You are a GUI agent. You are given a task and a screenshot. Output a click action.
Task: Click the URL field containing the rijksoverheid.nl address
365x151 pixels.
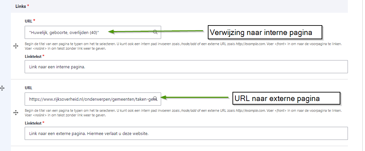click(89, 99)
